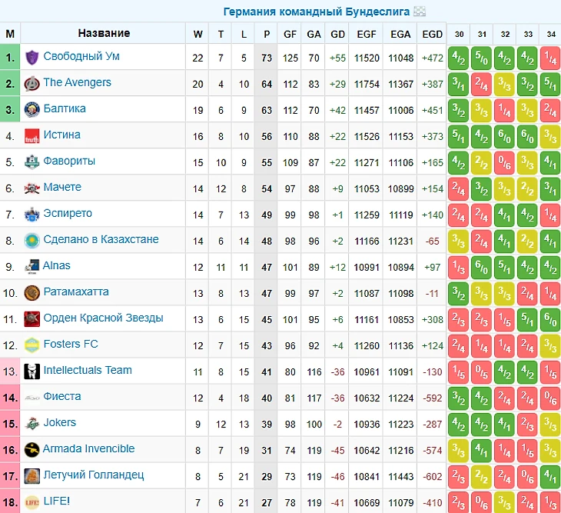The image size is (561, 513).
Task: Click the Свободный Ум team logo icon
Action: point(32,57)
